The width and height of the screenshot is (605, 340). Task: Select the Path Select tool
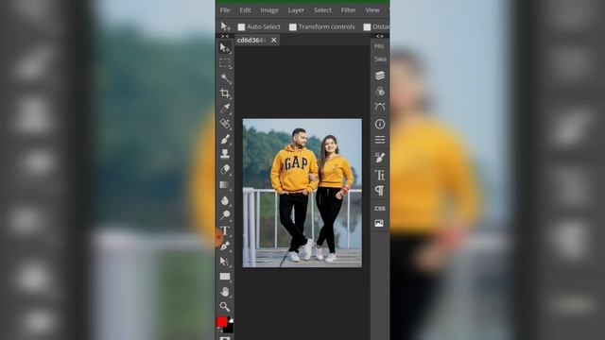pyautogui.click(x=225, y=262)
